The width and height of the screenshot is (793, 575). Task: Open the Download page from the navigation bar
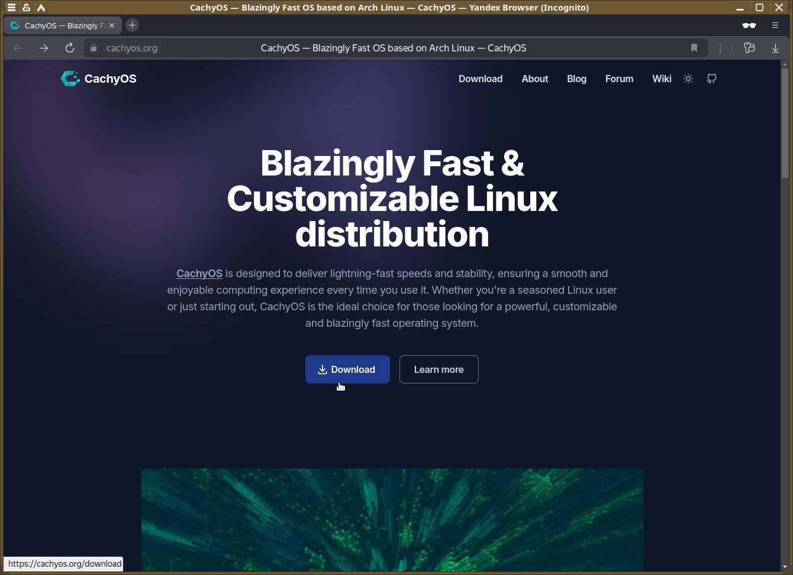pyautogui.click(x=481, y=79)
